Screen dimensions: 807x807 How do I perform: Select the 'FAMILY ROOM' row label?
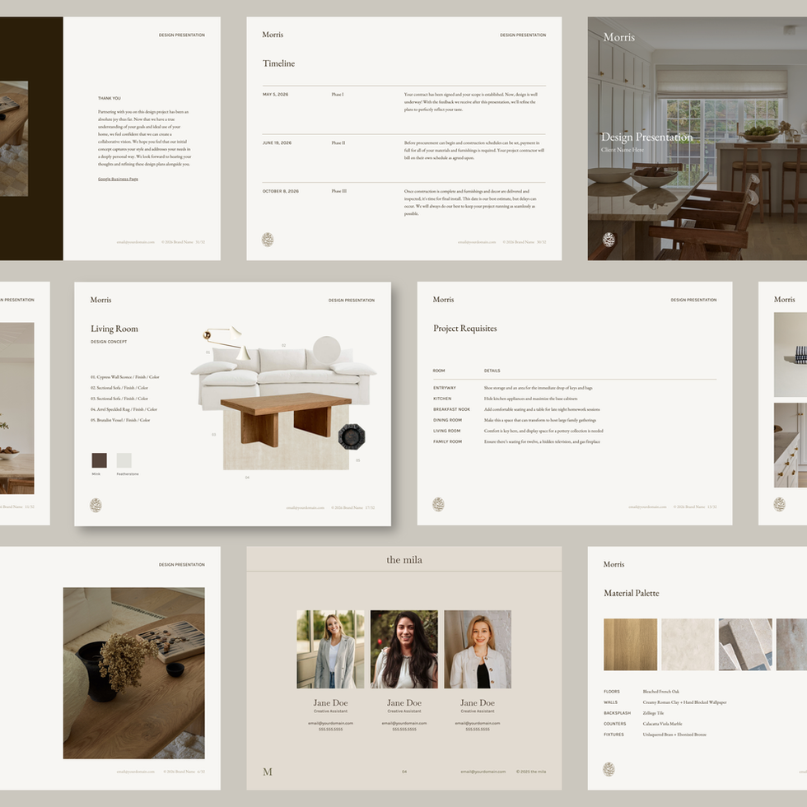pyautogui.click(x=447, y=441)
